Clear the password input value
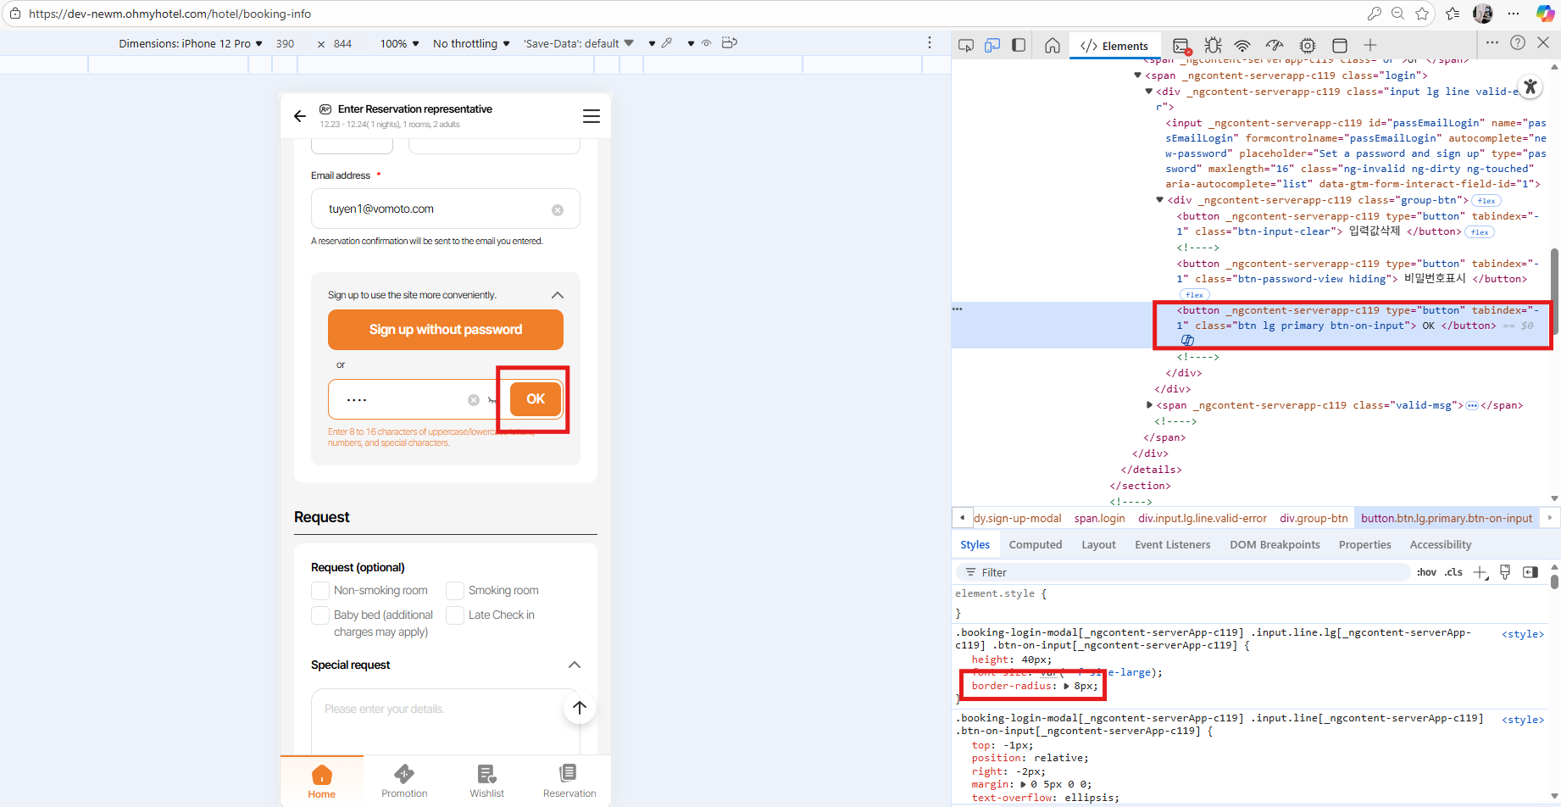The width and height of the screenshot is (1561, 807). pyautogui.click(x=474, y=400)
